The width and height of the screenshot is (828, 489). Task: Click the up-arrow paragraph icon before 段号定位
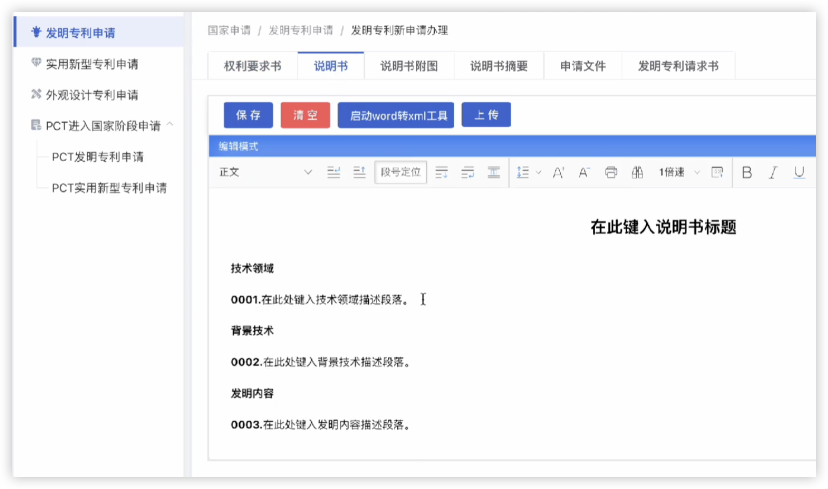(359, 172)
